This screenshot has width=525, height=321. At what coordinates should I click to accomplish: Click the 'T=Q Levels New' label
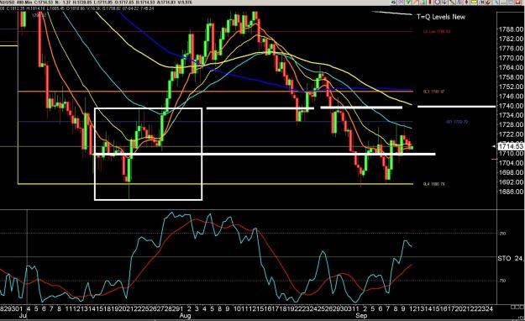[x=441, y=17]
